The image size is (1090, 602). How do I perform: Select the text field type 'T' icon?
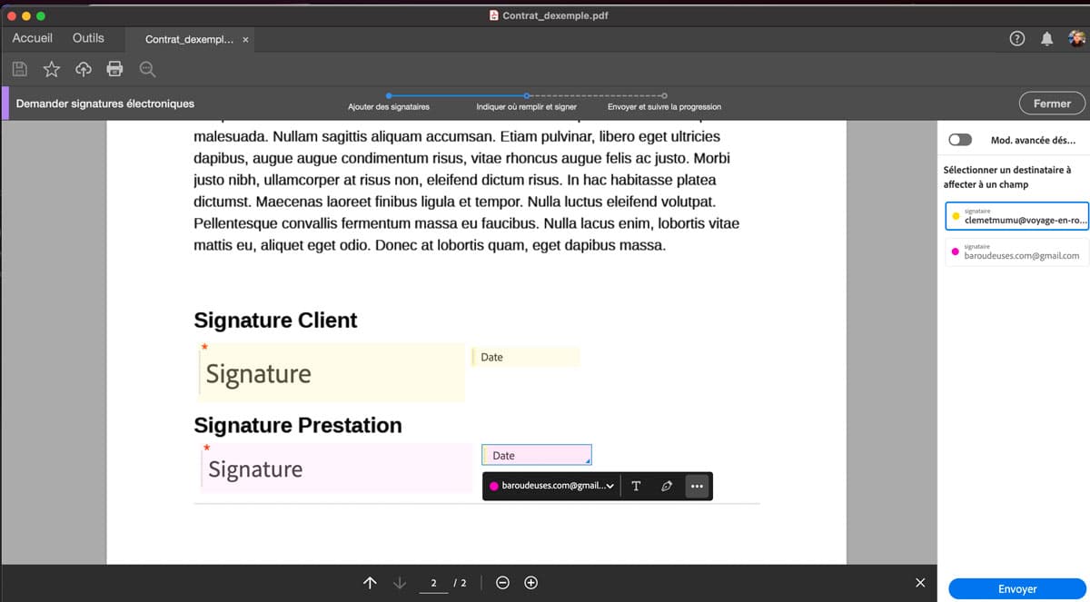pyautogui.click(x=636, y=486)
